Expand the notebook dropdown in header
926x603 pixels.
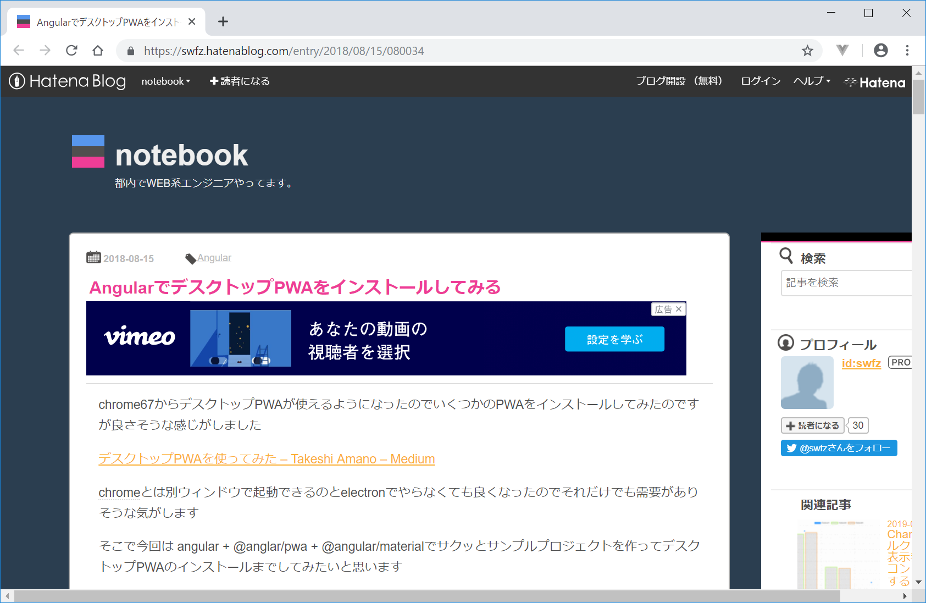point(165,81)
